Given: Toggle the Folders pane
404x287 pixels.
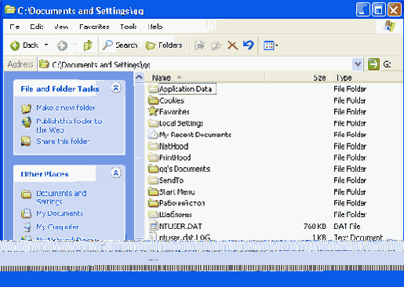Looking at the screenshot, I should click(164, 45).
